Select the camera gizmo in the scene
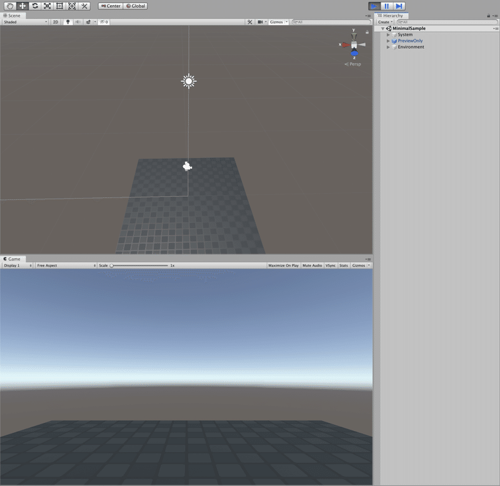 [187, 166]
